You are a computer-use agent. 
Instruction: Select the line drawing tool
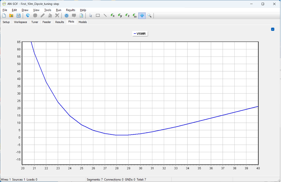(105, 15)
